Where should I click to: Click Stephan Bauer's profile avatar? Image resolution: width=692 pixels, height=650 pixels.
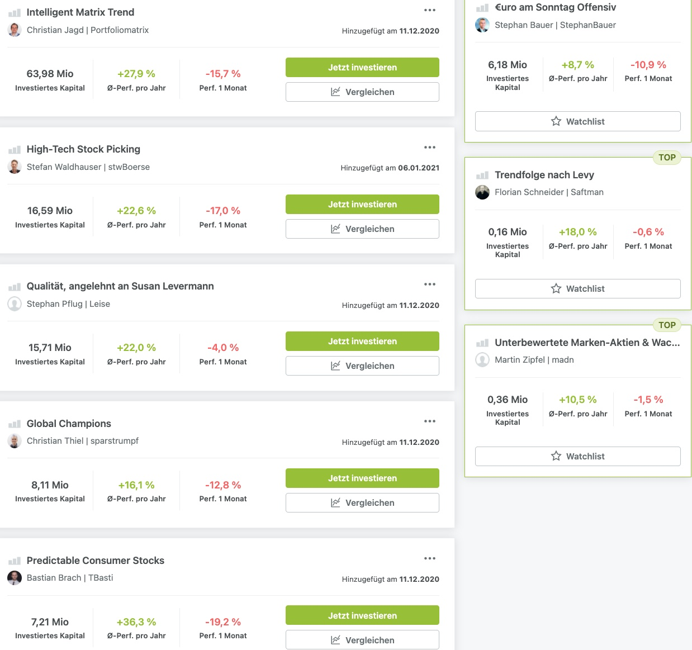point(482,25)
